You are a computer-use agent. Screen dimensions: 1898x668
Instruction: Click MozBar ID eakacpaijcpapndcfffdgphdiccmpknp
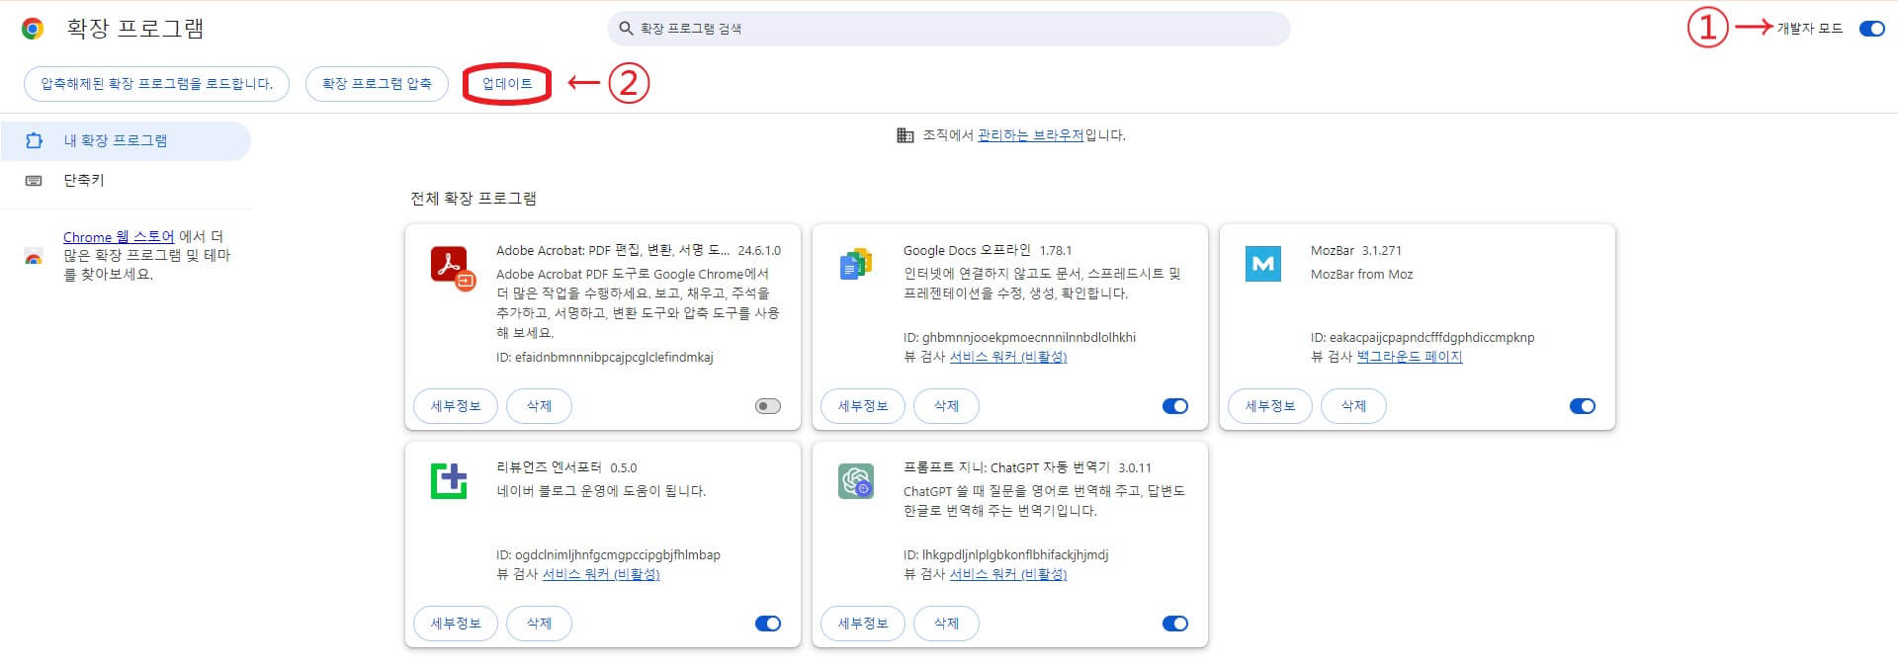(x=1423, y=337)
